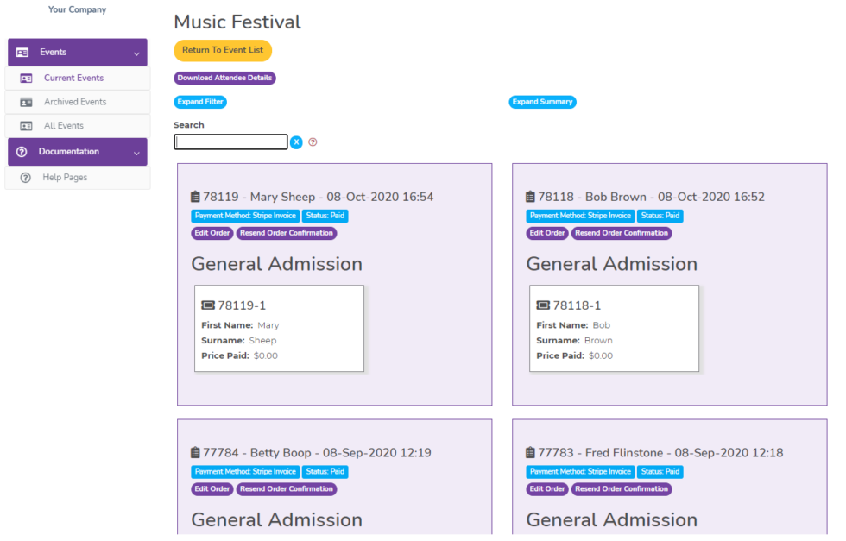846x541 pixels.
Task: Open search help via the red question mark
Action: click(x=312, y=142)
